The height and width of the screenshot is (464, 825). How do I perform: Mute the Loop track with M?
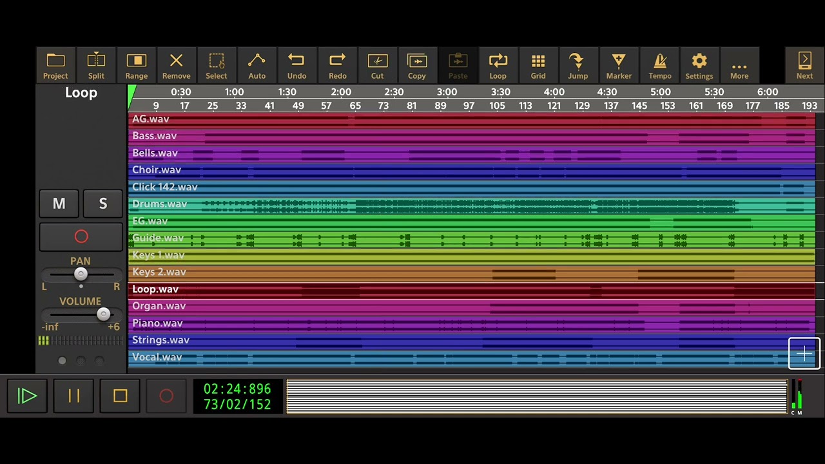pyautogui.click(x=59, y=204)
